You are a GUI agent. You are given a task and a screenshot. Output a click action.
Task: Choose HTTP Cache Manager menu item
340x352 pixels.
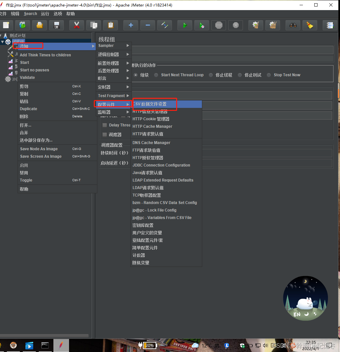click(166, 126)
